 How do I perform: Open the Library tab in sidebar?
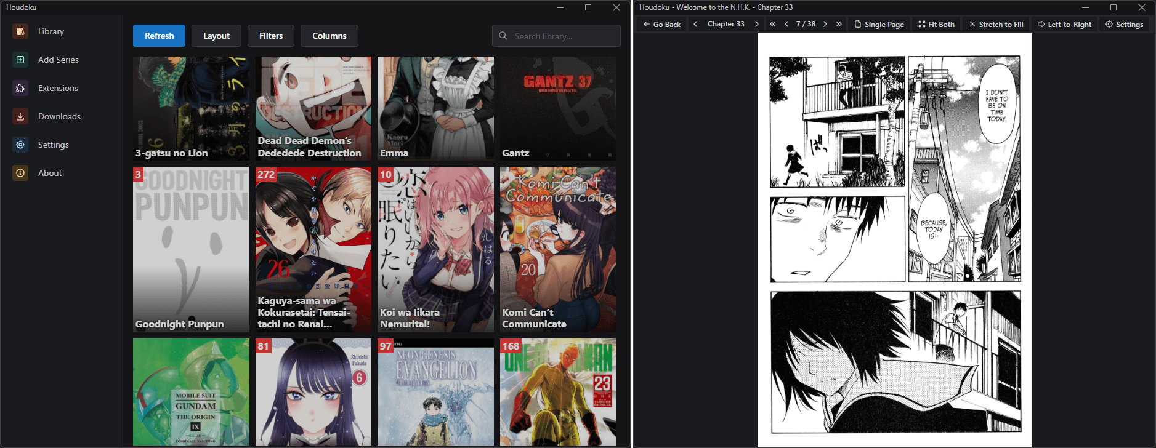62,31
